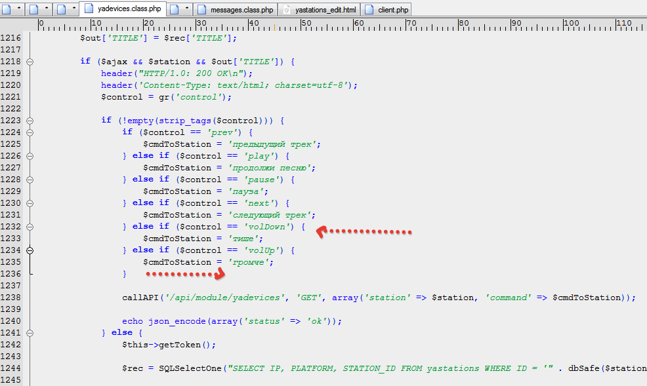Click $this->getToken() call
Image resolution: width=647 pixels, height=386 pixels.
(x=166, y=345)
